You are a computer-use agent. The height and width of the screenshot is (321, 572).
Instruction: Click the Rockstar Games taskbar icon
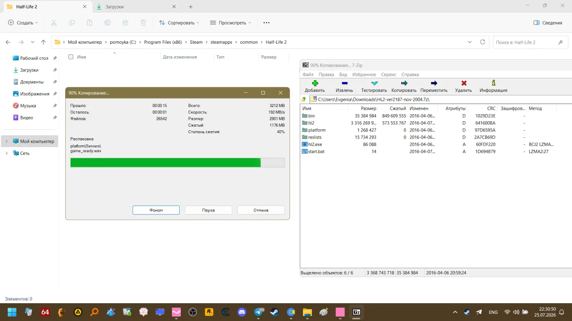tap(209, 312)
